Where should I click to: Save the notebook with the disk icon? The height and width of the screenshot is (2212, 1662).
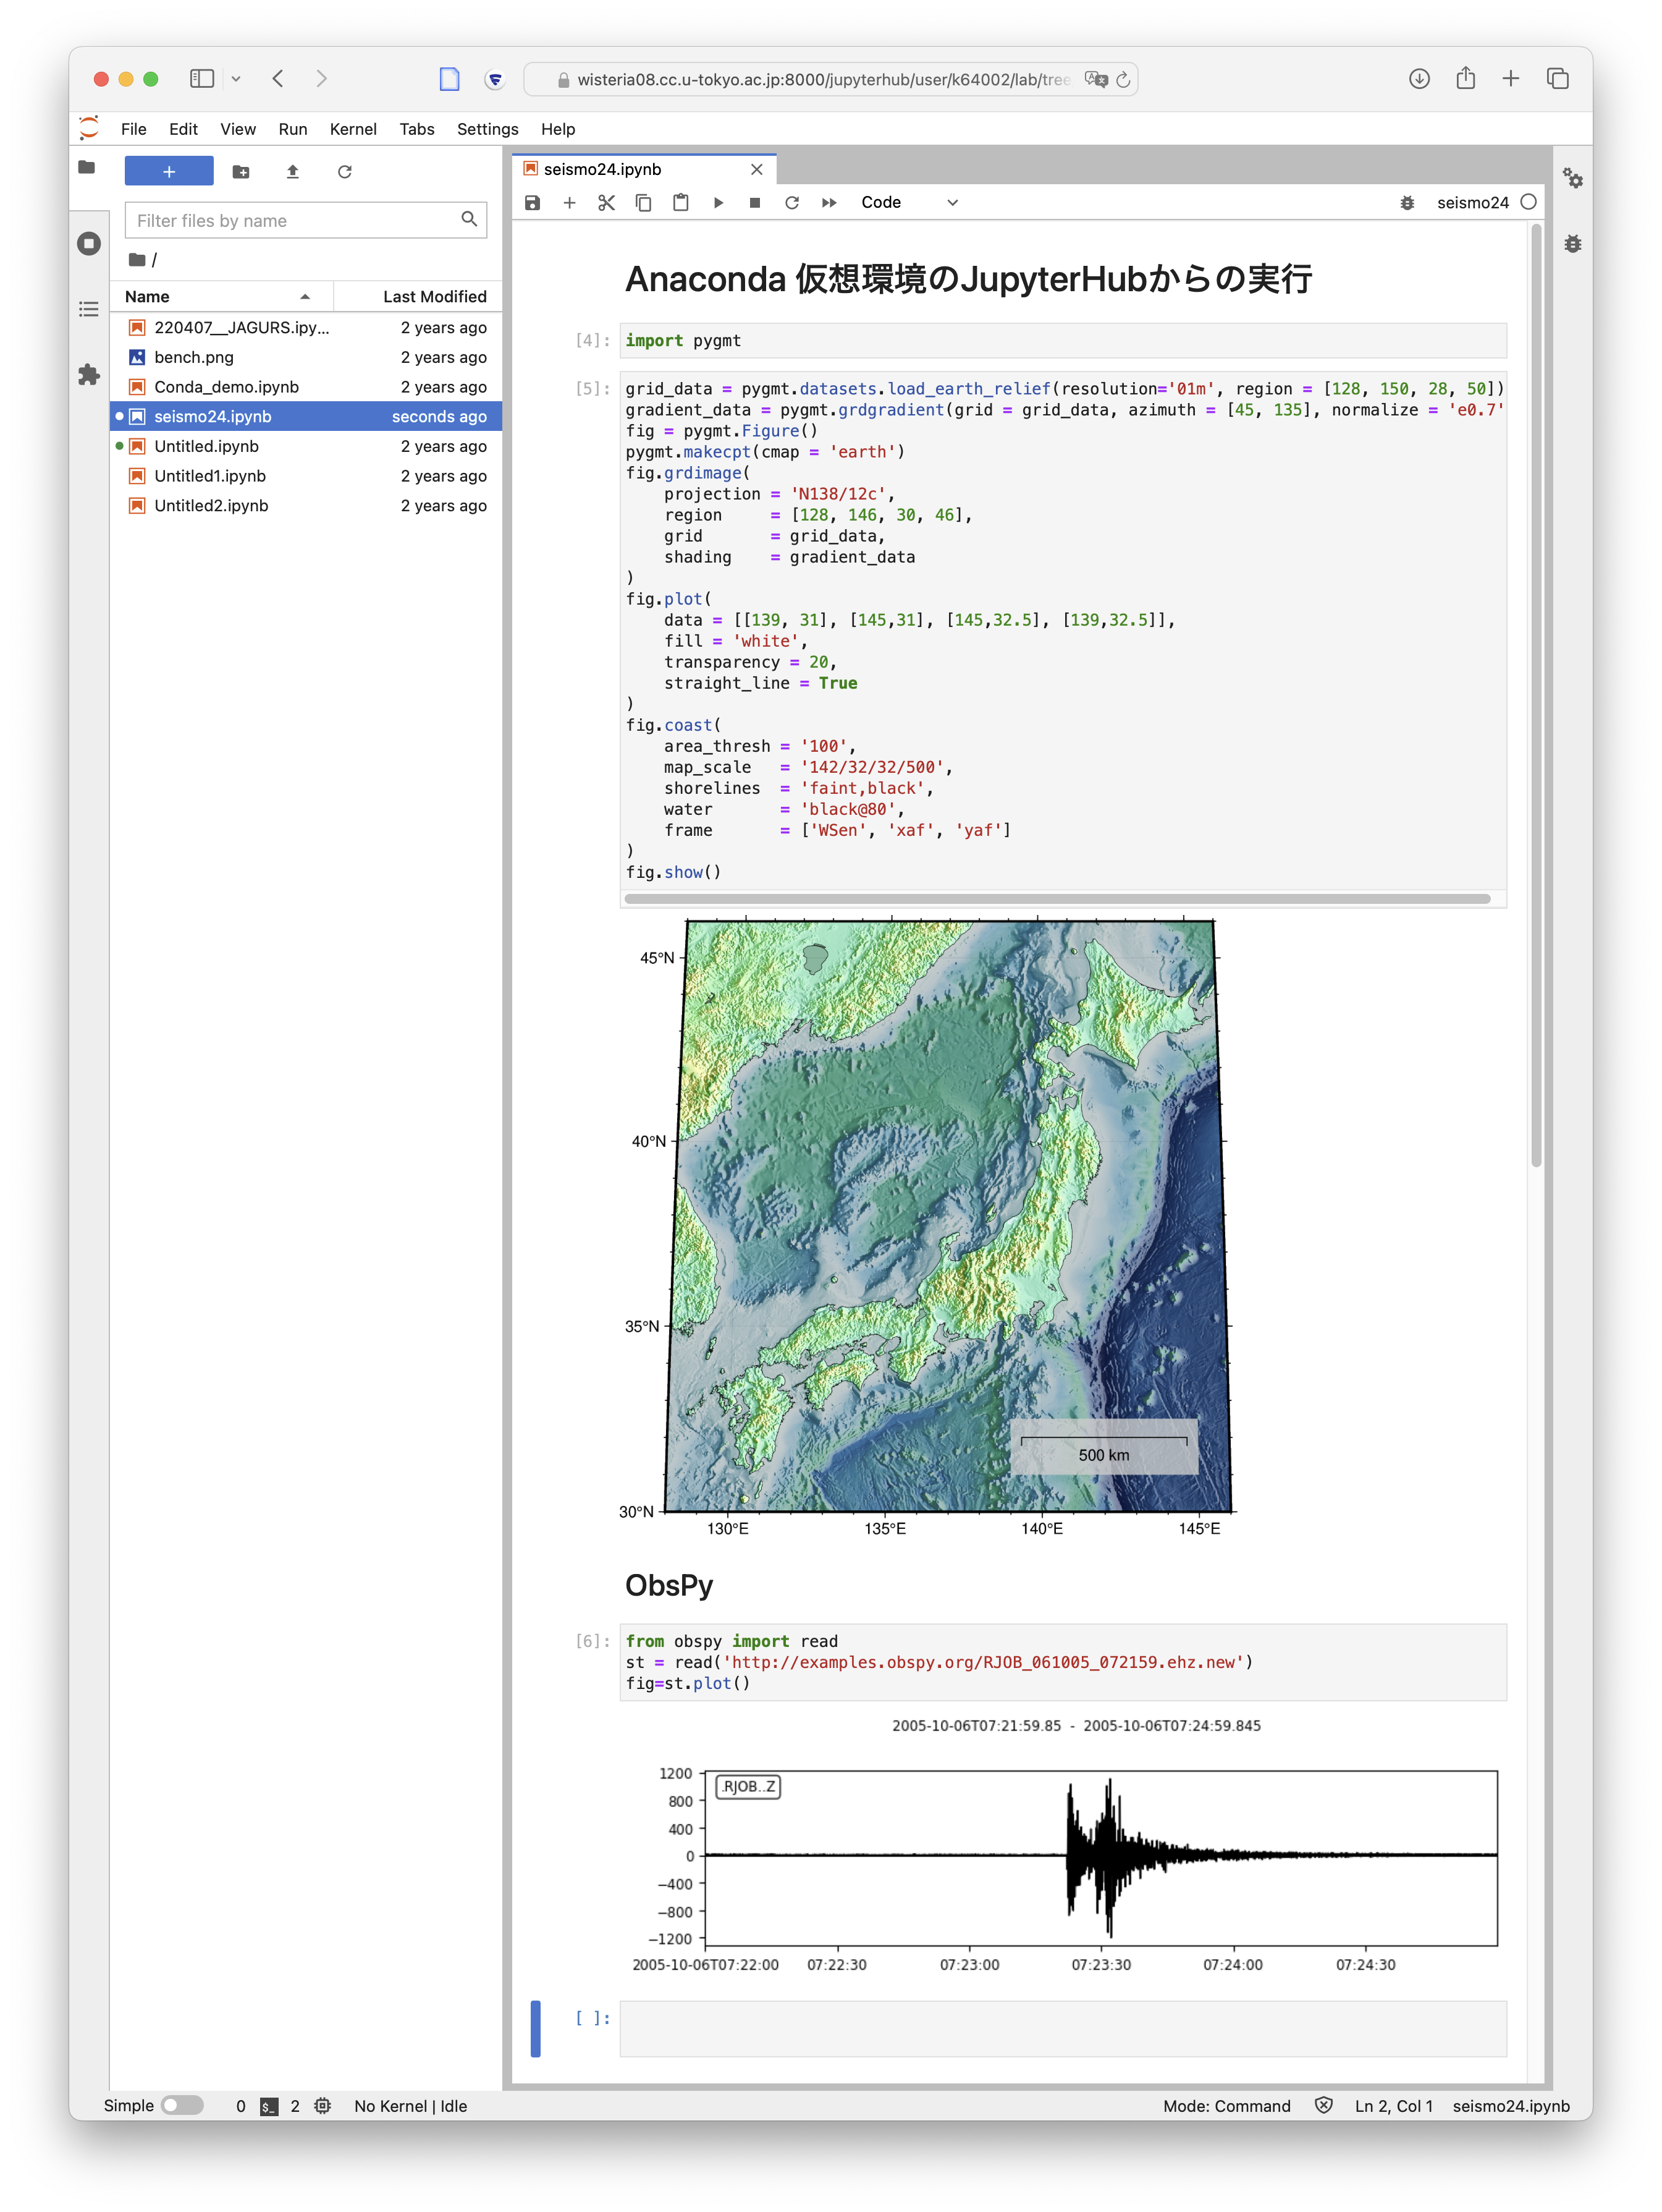[533, 203]
